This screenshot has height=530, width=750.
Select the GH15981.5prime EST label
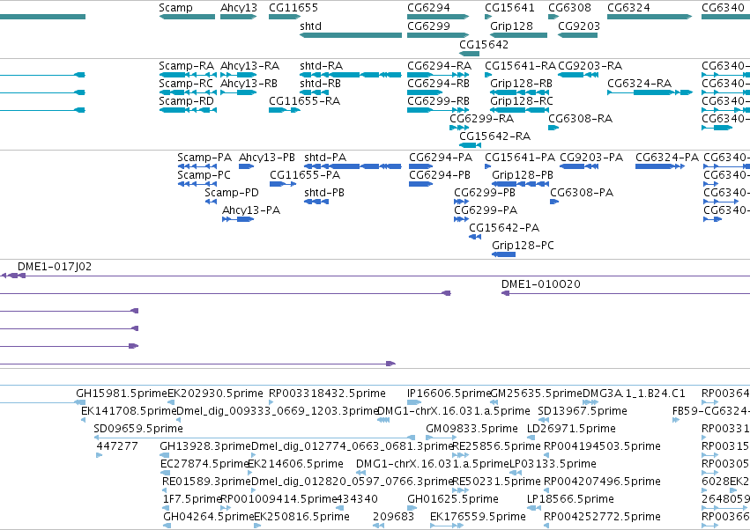tap(122, 394)
